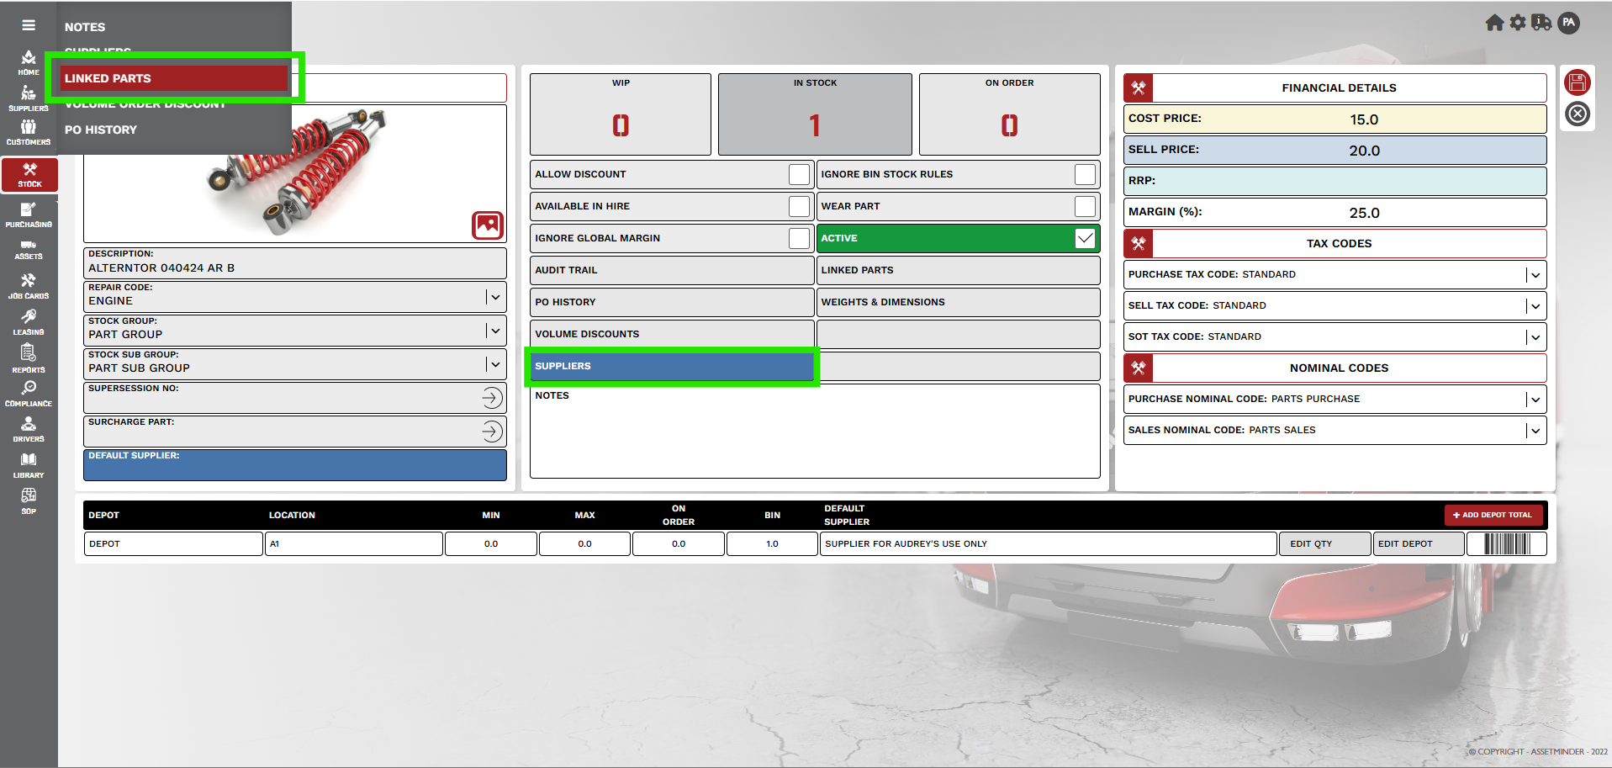Open the image upload icon on part photo
Screen dimensions: 1612x768
click(488, 225)
